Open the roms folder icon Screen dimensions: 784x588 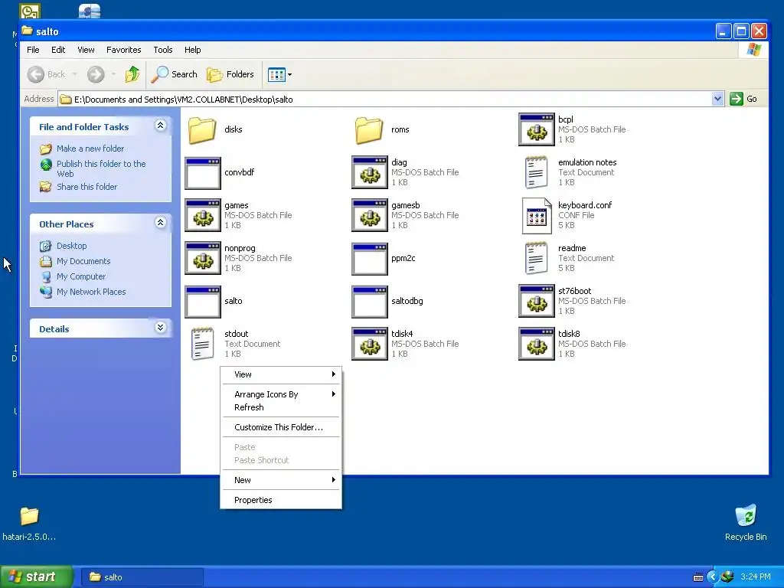coord(369,129)
